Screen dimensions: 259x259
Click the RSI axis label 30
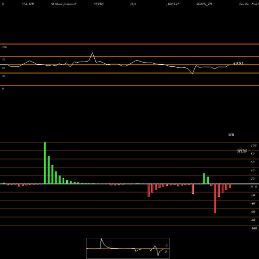[x=4, y=76]
